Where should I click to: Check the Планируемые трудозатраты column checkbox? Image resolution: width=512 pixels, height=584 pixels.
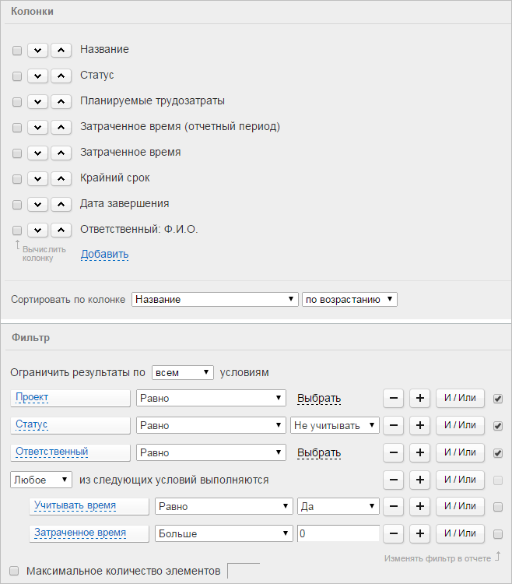(x=17, y=102)
